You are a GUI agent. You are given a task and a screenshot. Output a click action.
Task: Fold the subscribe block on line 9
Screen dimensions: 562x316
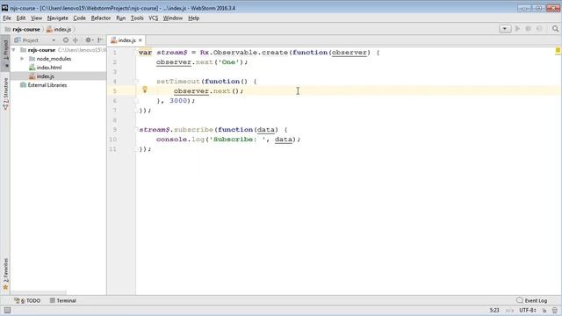(x=137, y=130)
